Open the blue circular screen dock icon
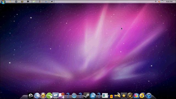 tap(93, 96)
